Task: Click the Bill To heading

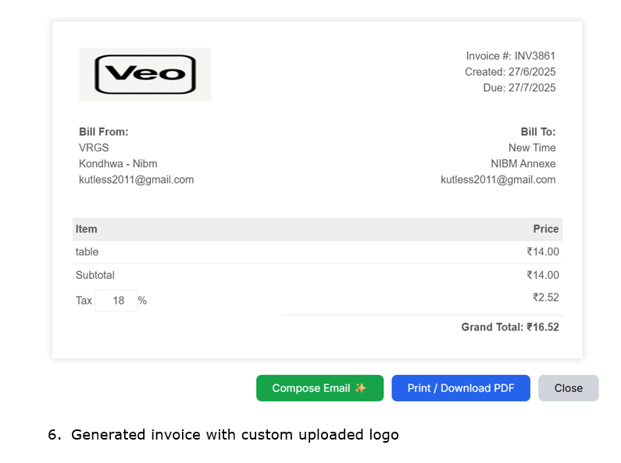Action: pos(538,132)
